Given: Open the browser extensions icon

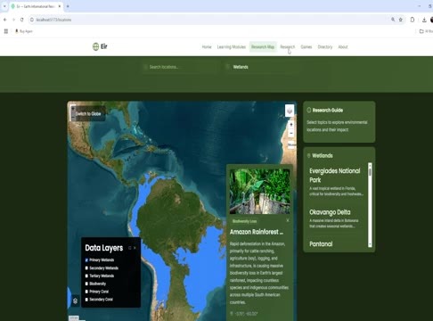Looking at the screenshot, I should point(413,20).
